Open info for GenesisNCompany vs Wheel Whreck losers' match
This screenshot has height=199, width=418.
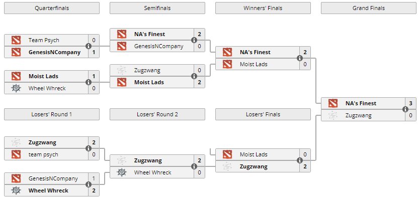[x=89, y=184]
